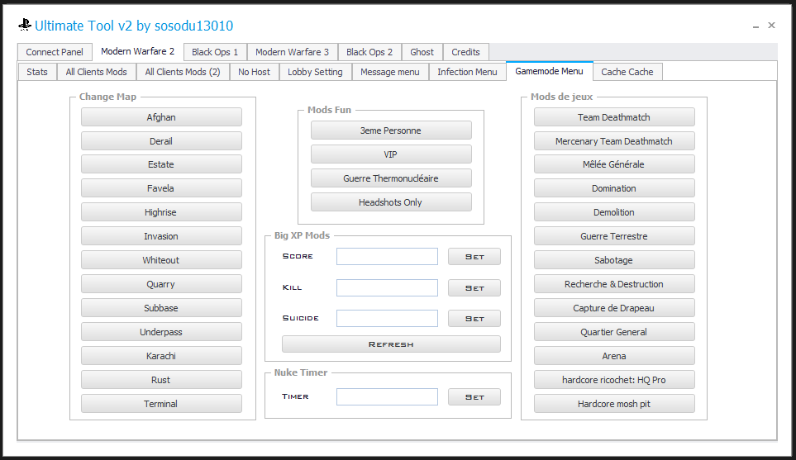Open the Connect Panel tab
This screenshot has height=460, width=796.
pos(55,52)
